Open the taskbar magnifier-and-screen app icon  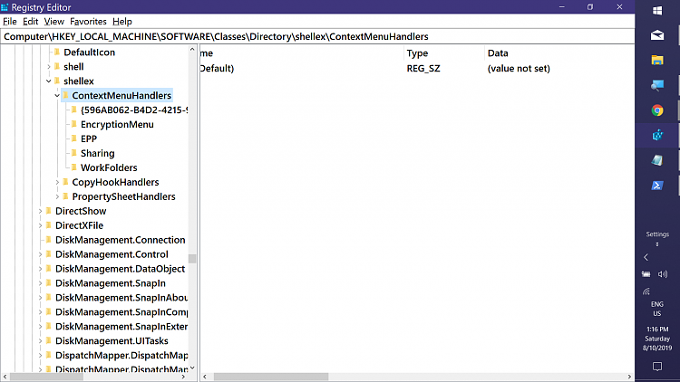(657, 85)
